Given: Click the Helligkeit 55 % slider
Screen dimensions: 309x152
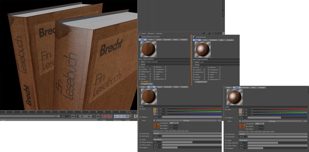Looking at the screenshot, I should pyautogui.click(x=277, y=118).
